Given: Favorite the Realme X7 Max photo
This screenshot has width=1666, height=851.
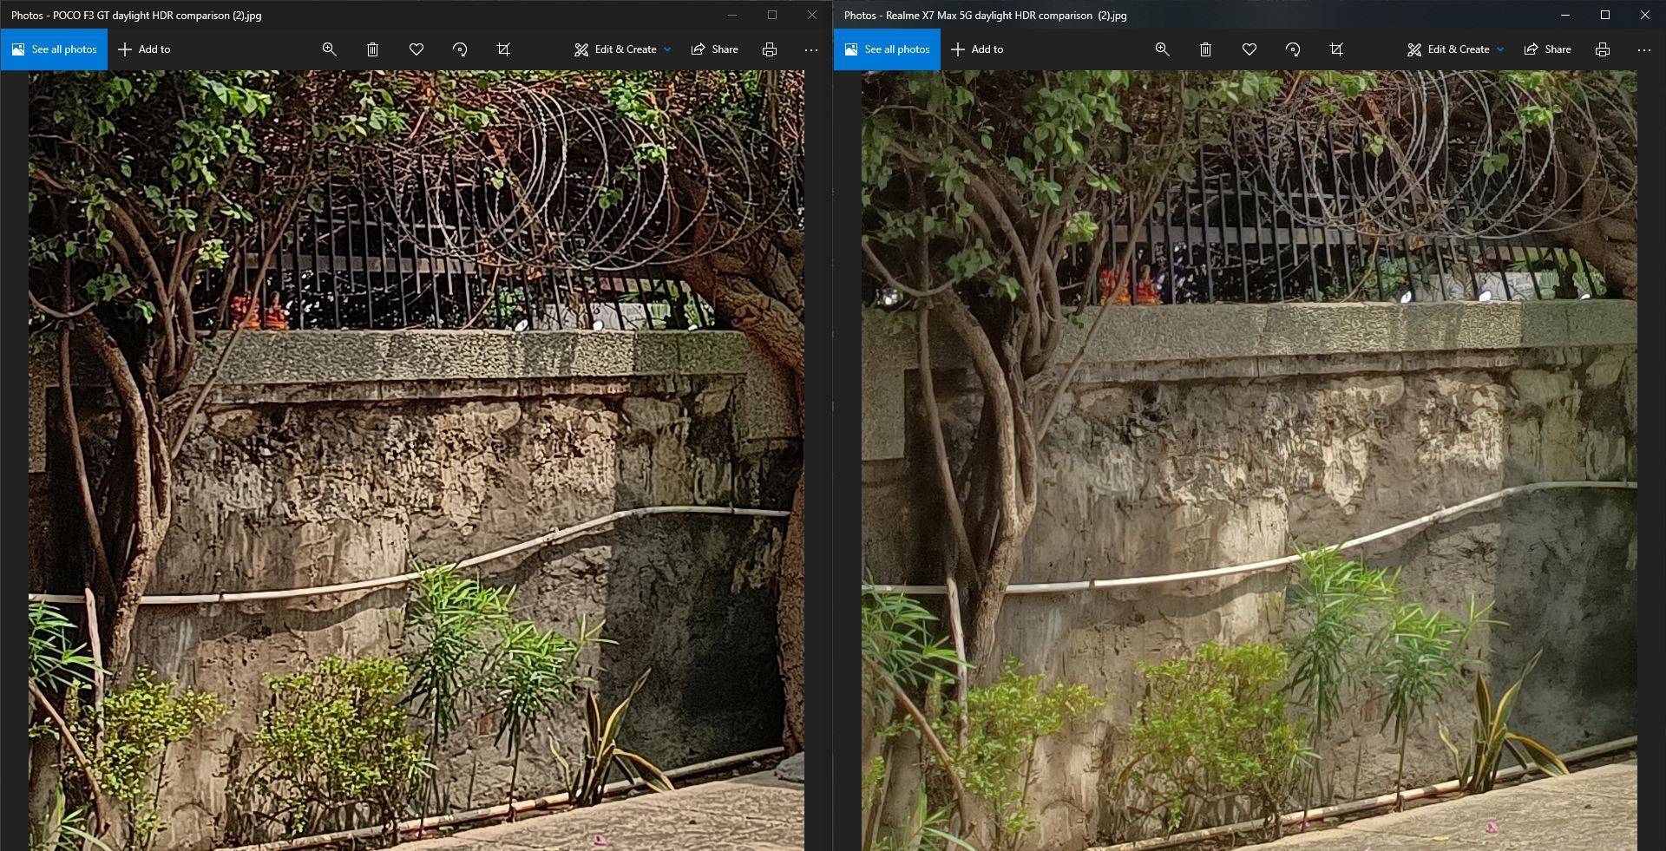Looking at the screenshot, I should pyautogui.click(x=1249, y=49).
